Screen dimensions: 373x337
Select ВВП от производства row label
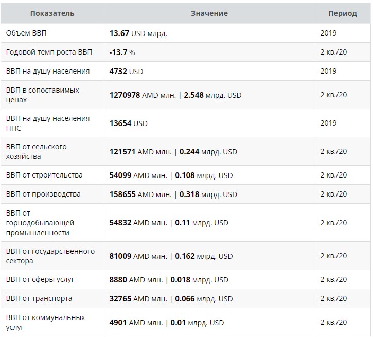[43, 194]
